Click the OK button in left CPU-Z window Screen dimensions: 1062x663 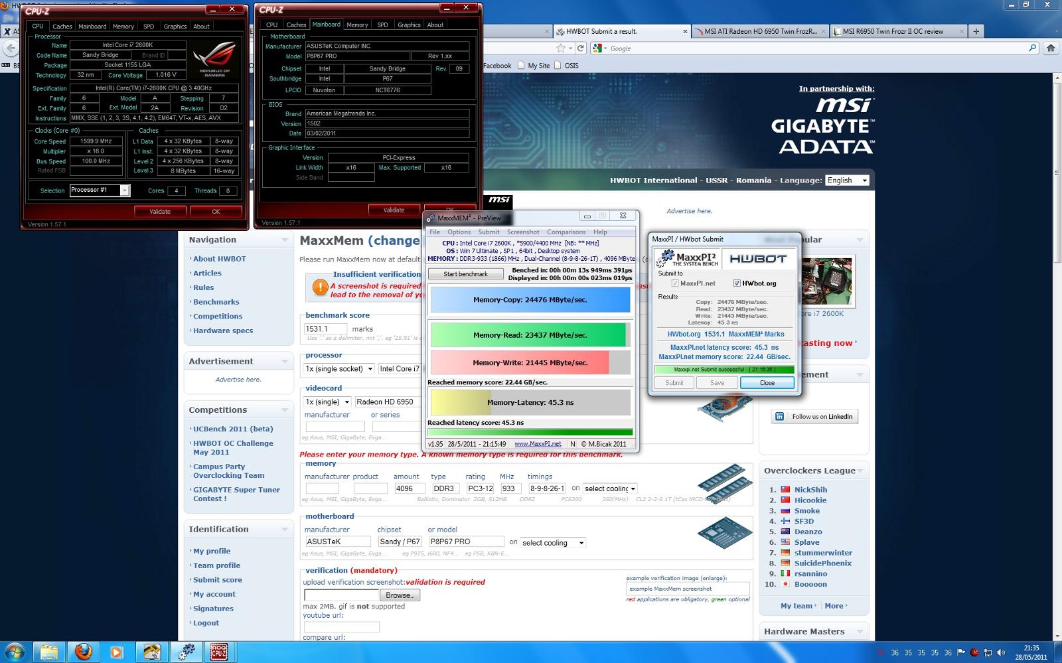216,212
